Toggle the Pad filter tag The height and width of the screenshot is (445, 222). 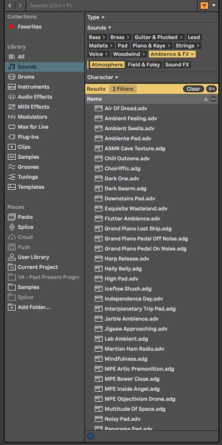pos(123,46)
